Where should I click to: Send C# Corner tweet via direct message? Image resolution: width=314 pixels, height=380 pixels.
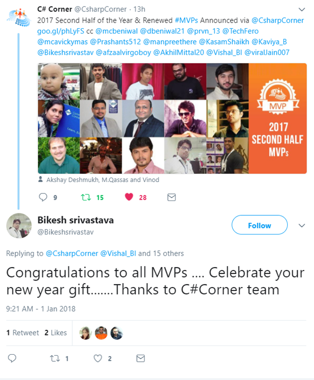coord(171,197)
